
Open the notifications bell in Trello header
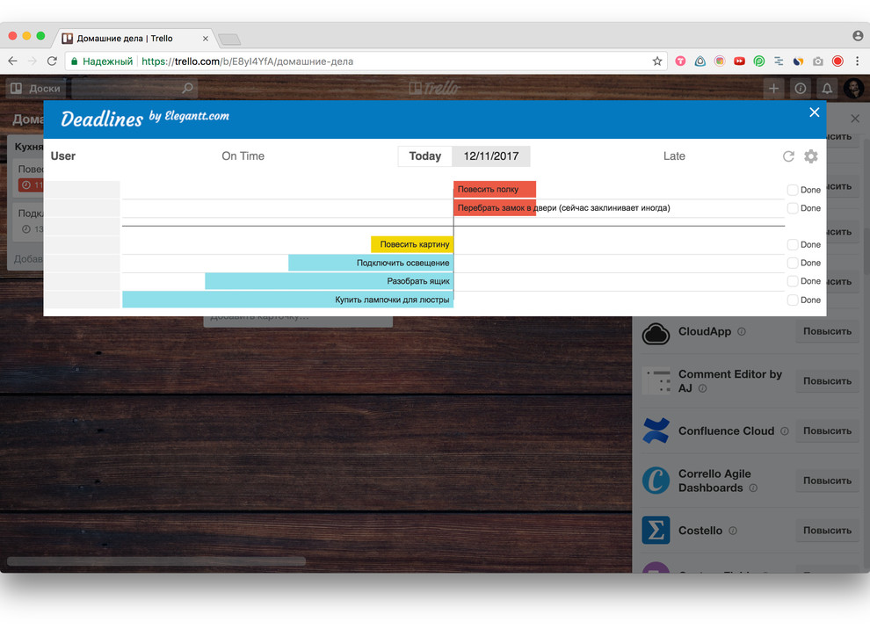tap(825, 88)
